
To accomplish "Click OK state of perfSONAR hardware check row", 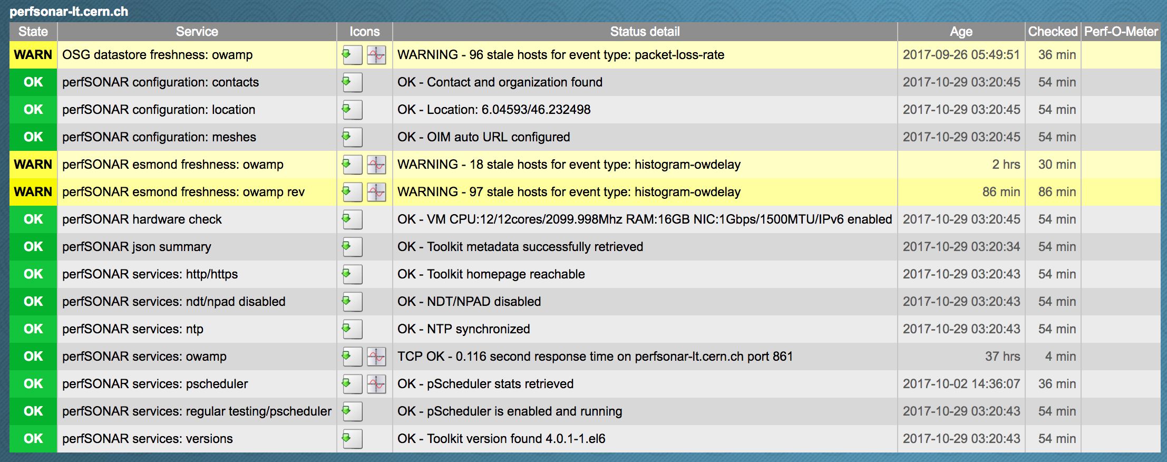I will pos(33,219).
